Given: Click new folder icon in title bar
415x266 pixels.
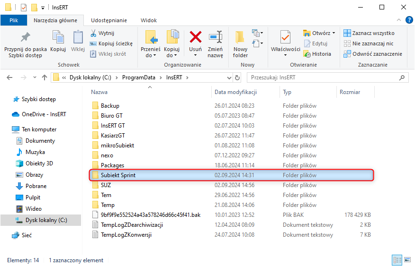Looking at the screenshot, I should coord(35,8).
